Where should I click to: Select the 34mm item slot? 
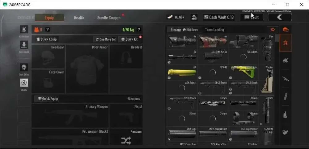(x=213, y=118)
